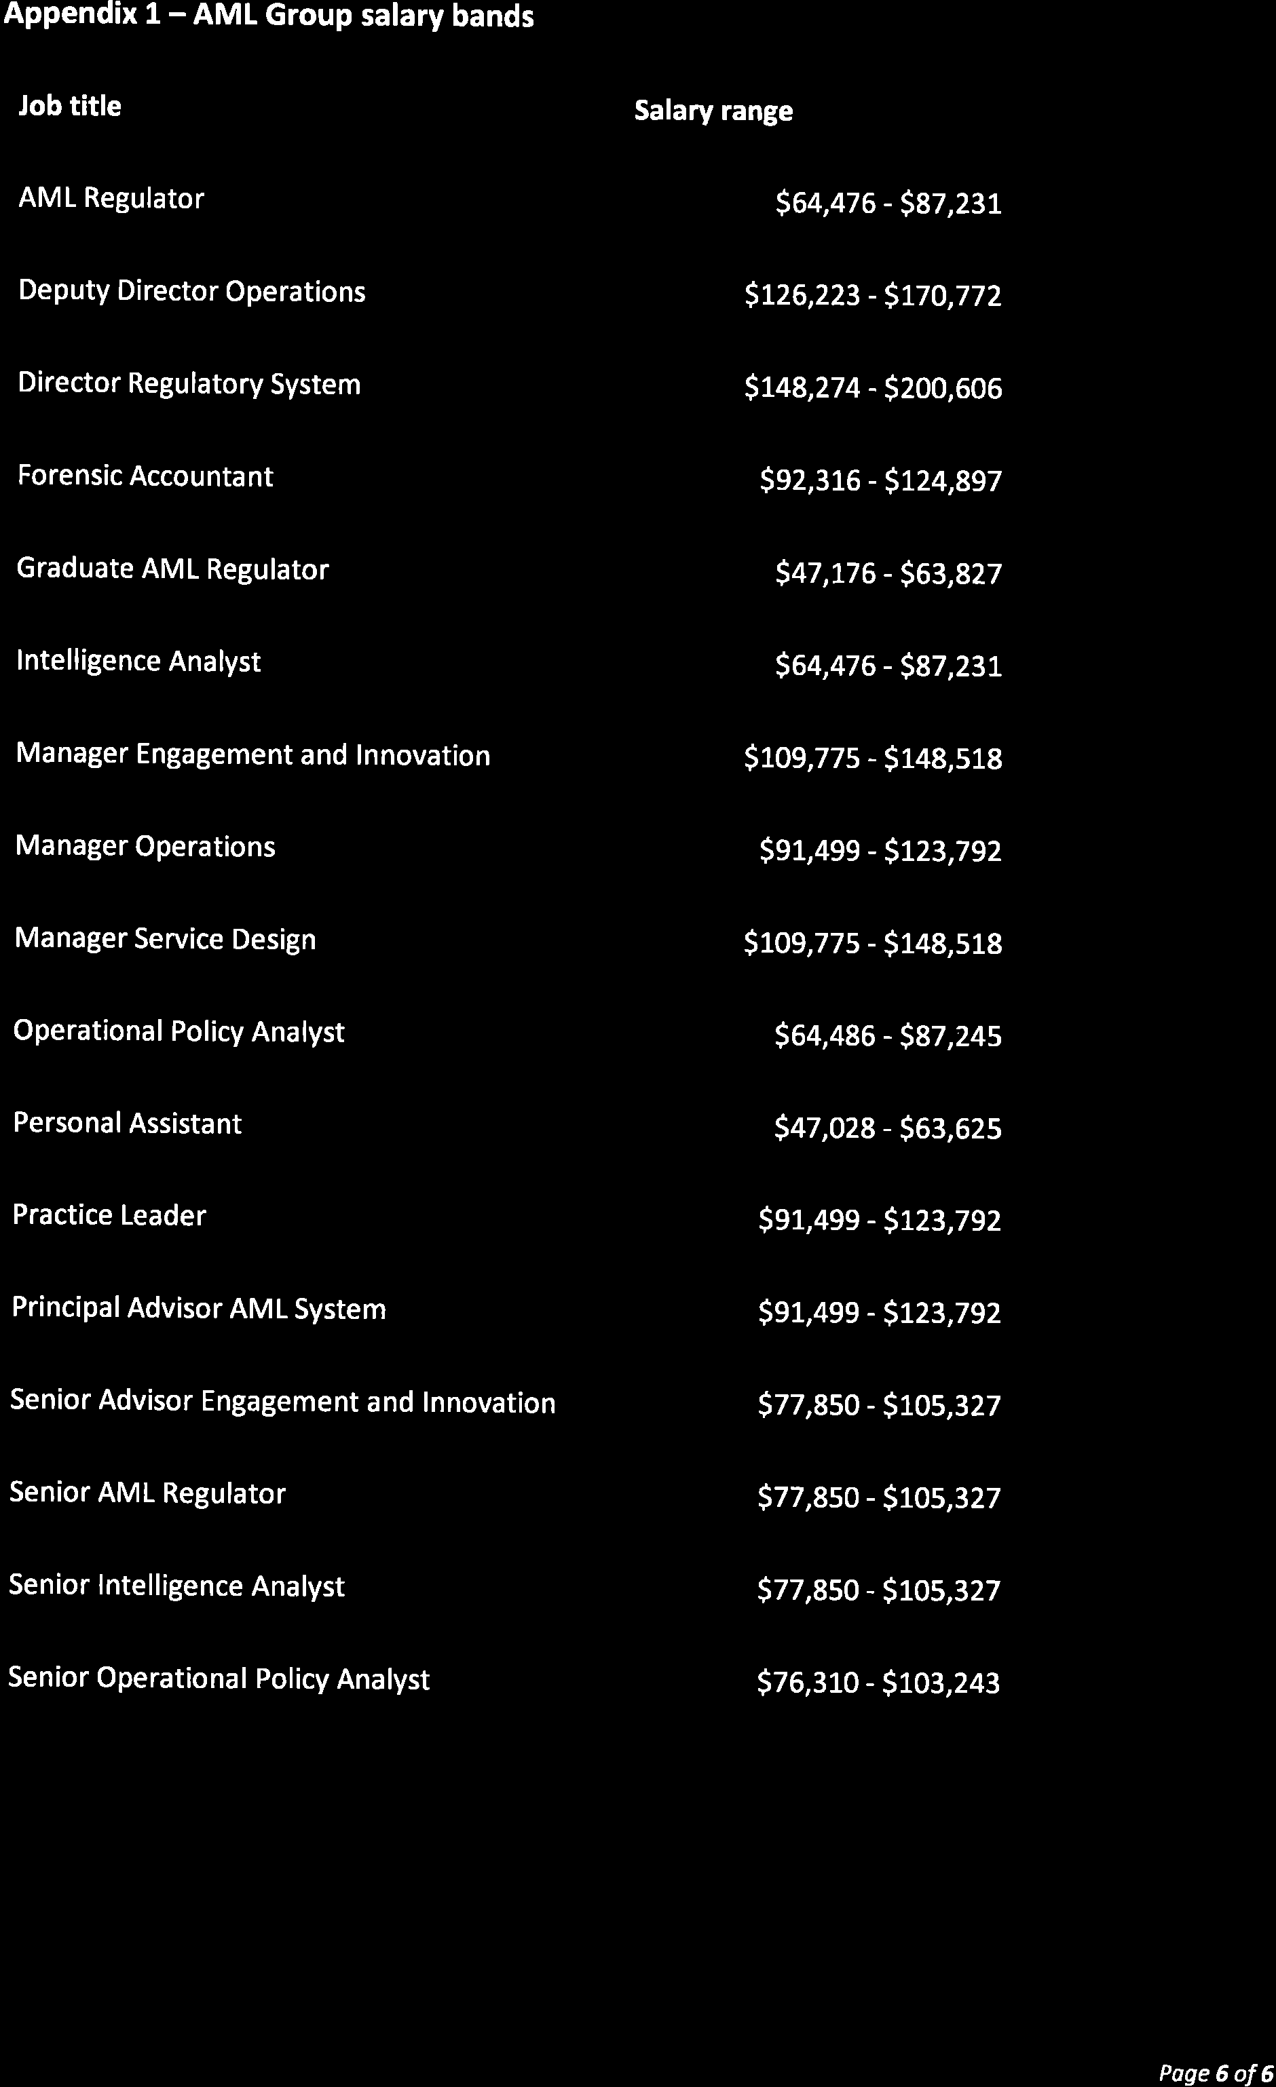Select the $126,223 - $170,772 salary range

(873, 296)
